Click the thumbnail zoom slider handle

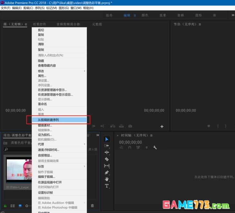(x=27, y=206)
